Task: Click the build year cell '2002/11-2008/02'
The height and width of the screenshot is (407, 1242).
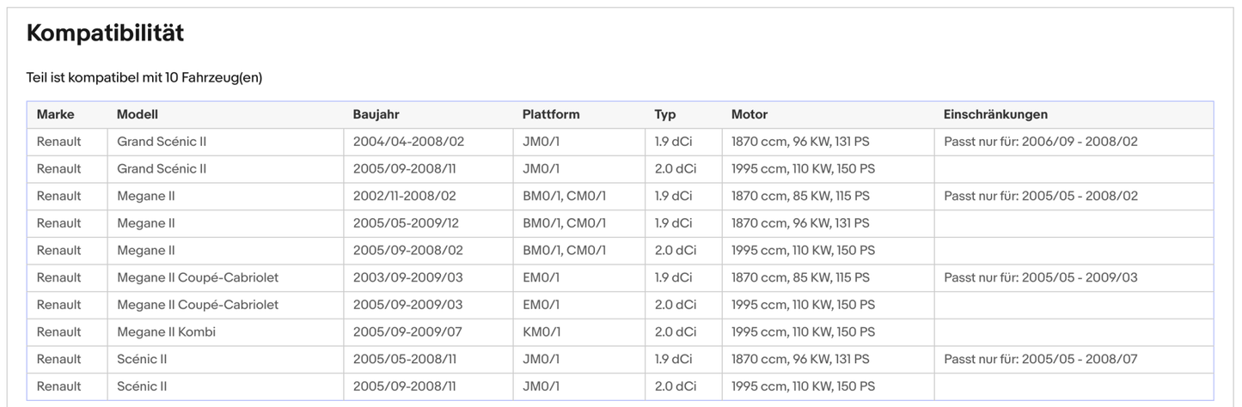Action: pyautogui.click(x=404, y=196)
